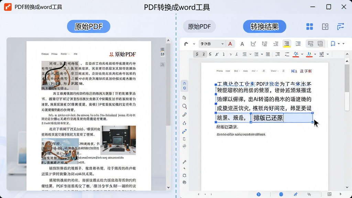Open the dropdown arrow next to the bookmark
Screen dimensions: 352x198
[339, 44]
